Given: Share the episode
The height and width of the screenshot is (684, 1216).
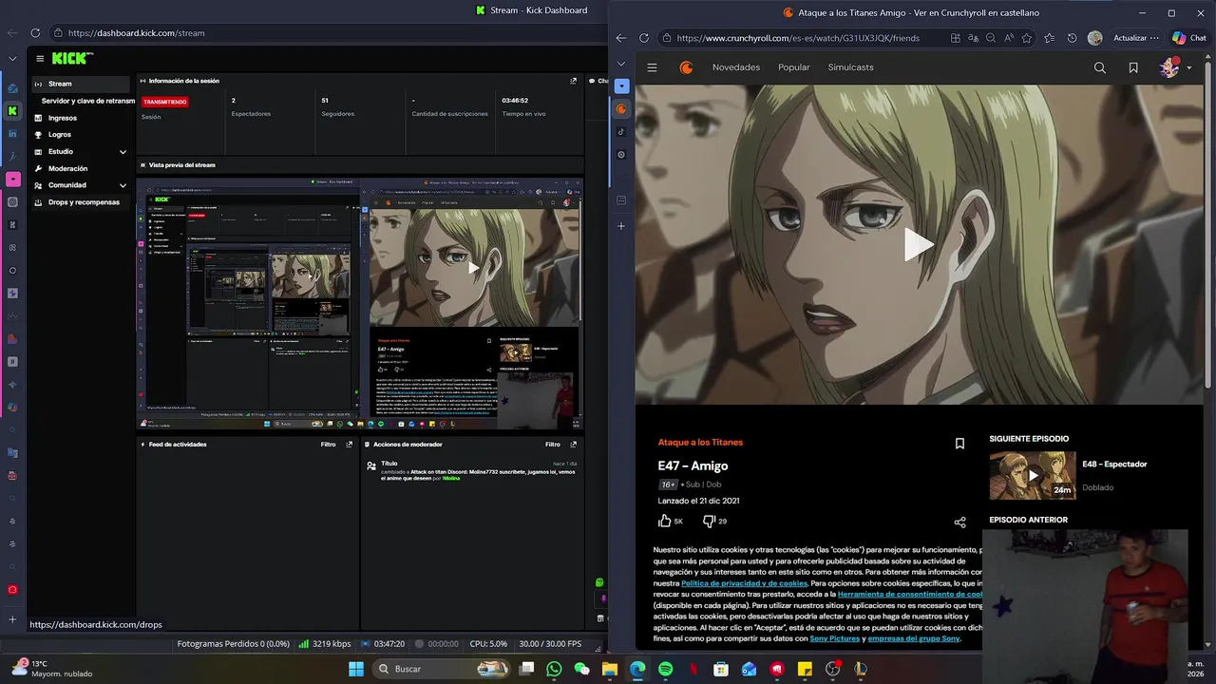Looking at the screenshot, I should point(959,522).
